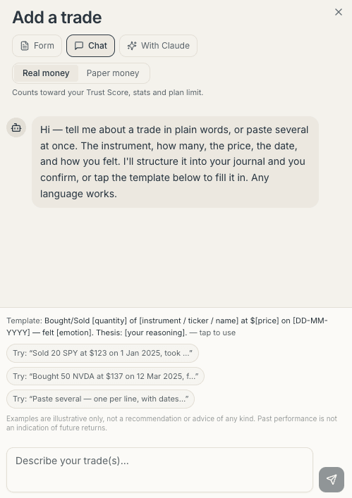Click the robot avatar icon
Viewport: 352px width, 498px height.
coord(16,127)
